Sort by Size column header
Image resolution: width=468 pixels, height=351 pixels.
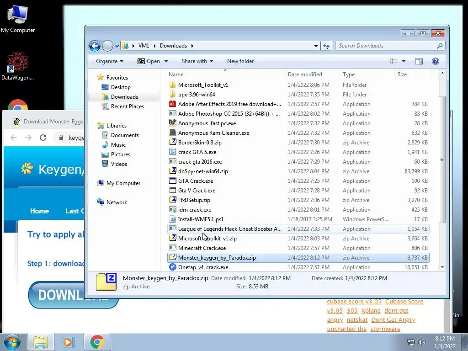point(402,74)
